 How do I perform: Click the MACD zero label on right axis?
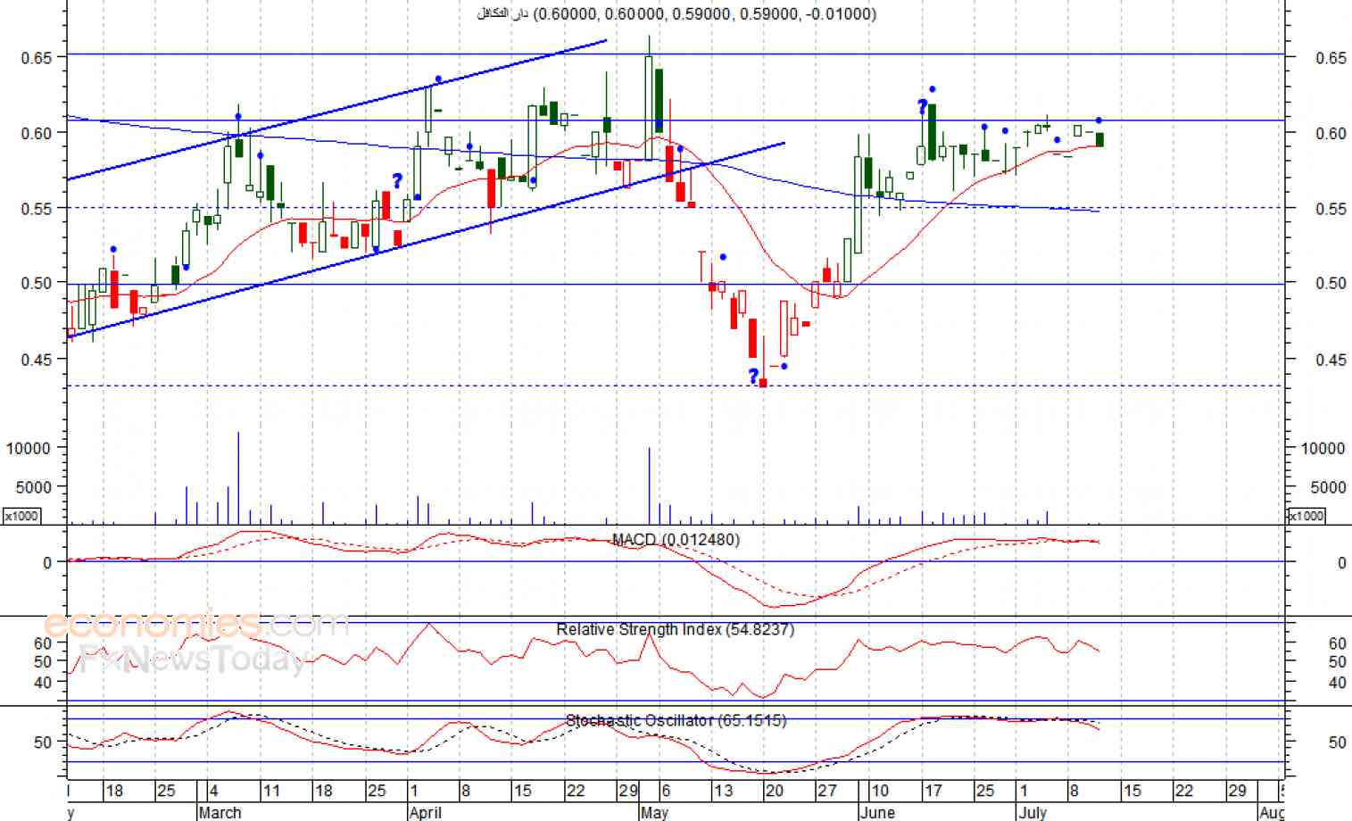click(x=1341, y=563)
